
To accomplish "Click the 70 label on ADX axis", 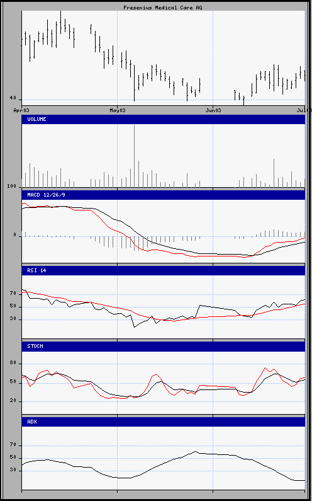I will click(13, 444).
